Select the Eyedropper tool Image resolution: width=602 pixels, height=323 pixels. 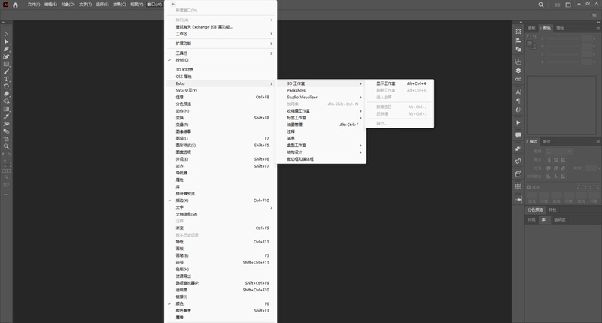6,116
